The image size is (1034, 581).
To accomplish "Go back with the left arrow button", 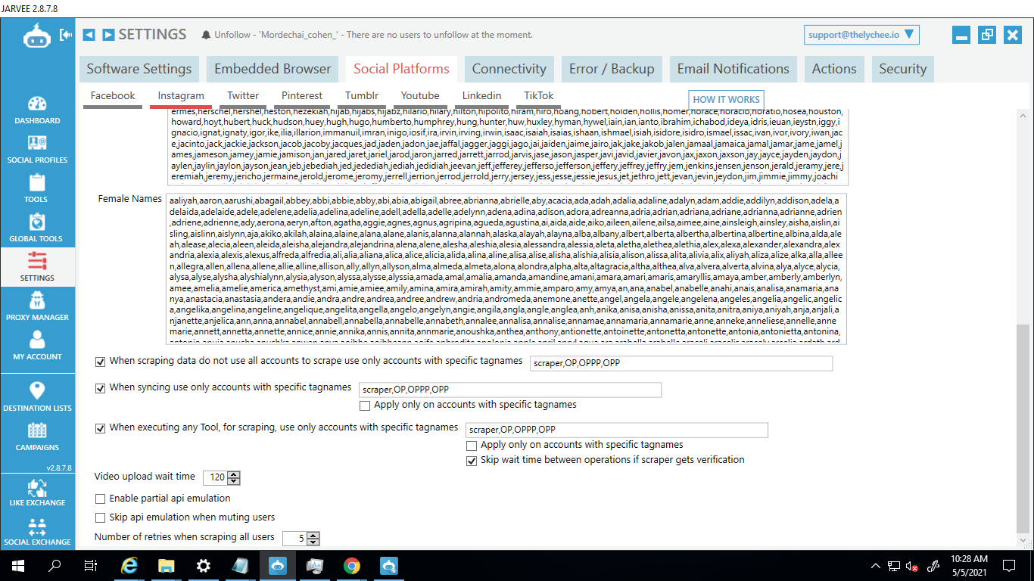I will [x=89, y=35].
